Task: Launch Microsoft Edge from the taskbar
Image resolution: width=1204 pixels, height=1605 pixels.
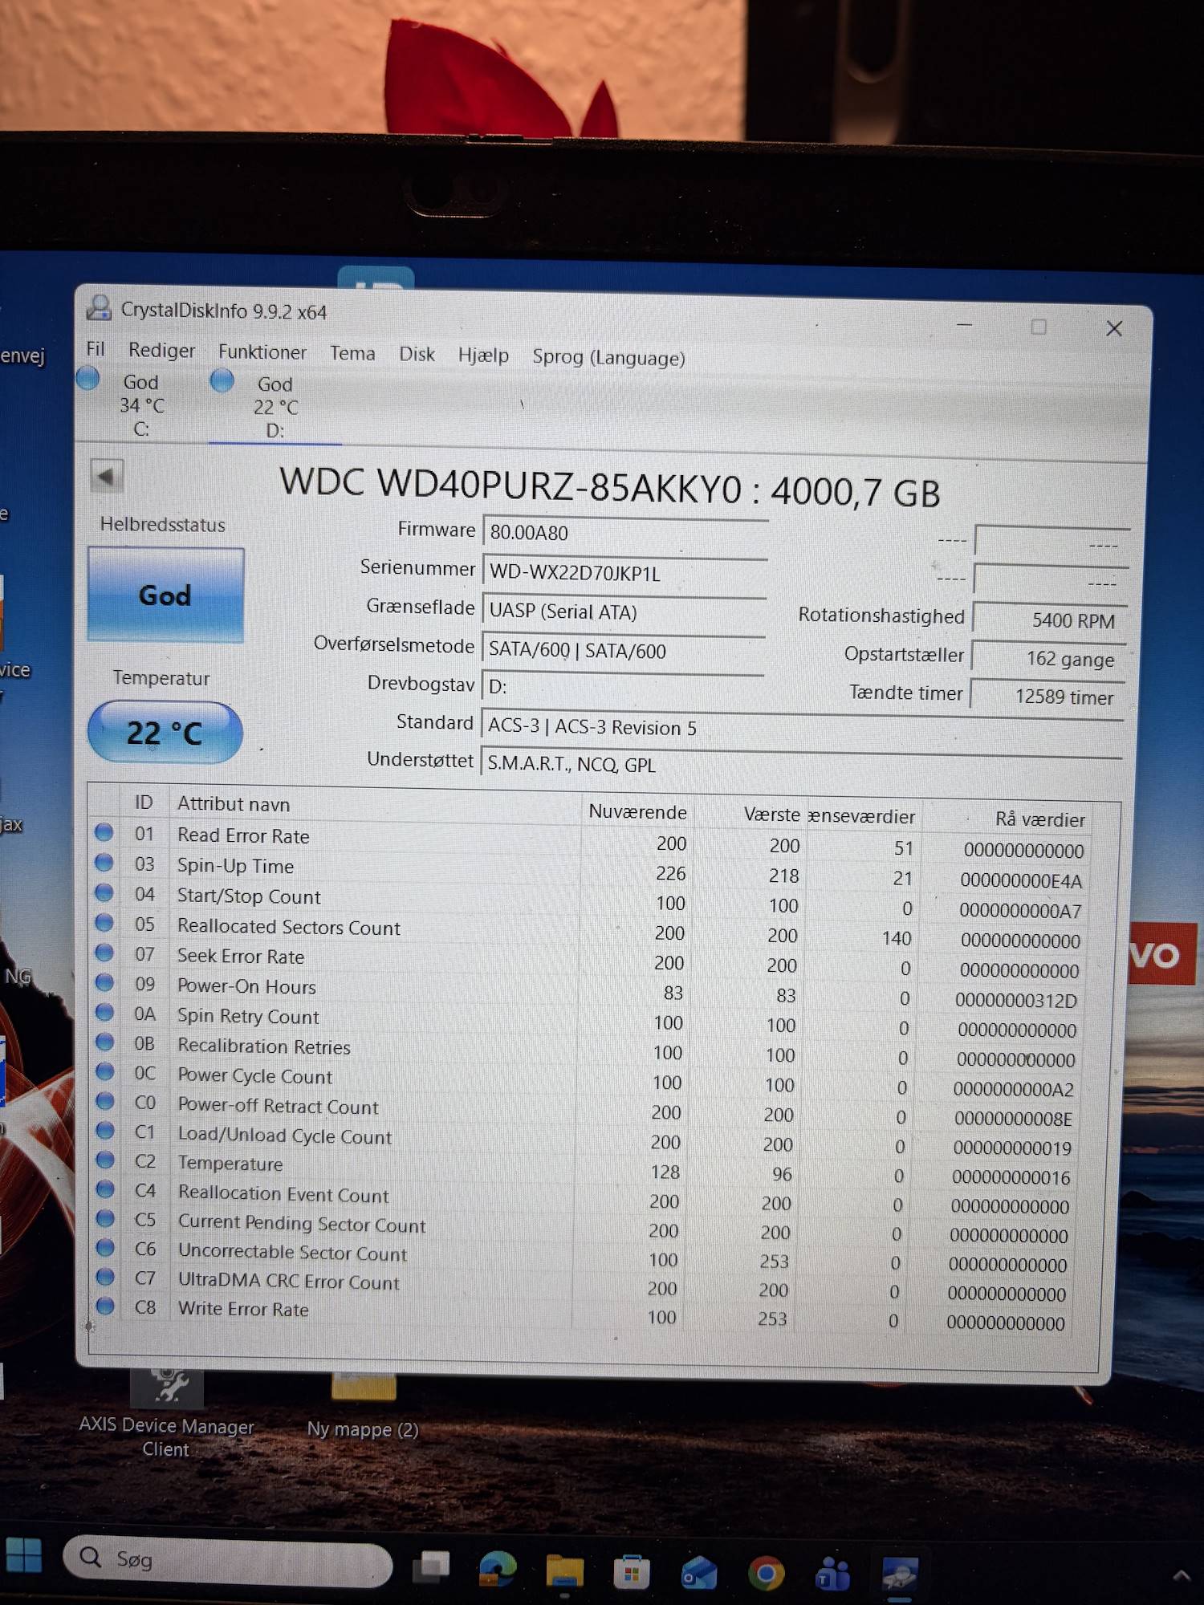Action: point(498,1569)
